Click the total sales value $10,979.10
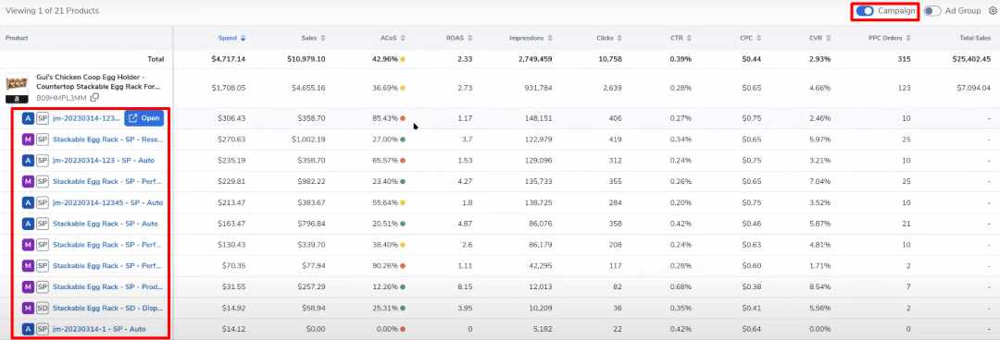The width and height of the screenshot is (1000, 340). 306,59
